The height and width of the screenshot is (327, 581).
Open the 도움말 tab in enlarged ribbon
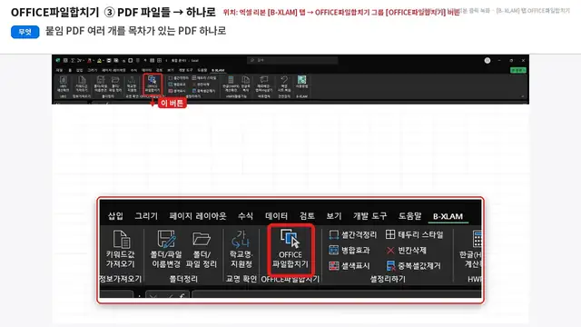(409, 216)
